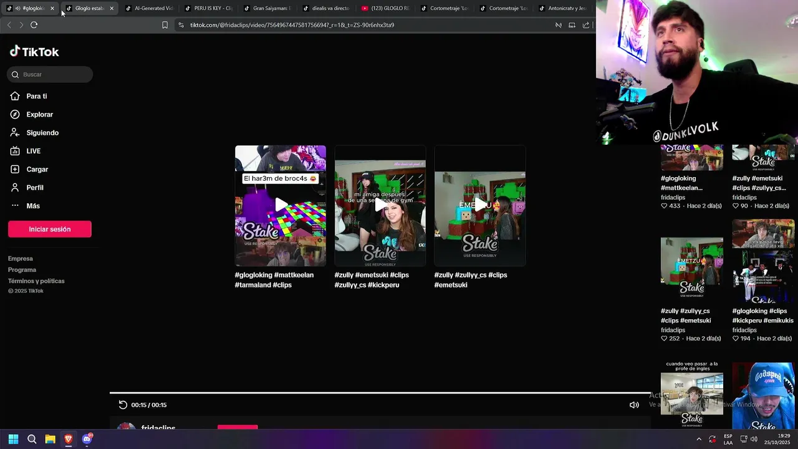Go forward with the browser forward arrow
Viewport: 798px width, 449px height.
[21, 25]
